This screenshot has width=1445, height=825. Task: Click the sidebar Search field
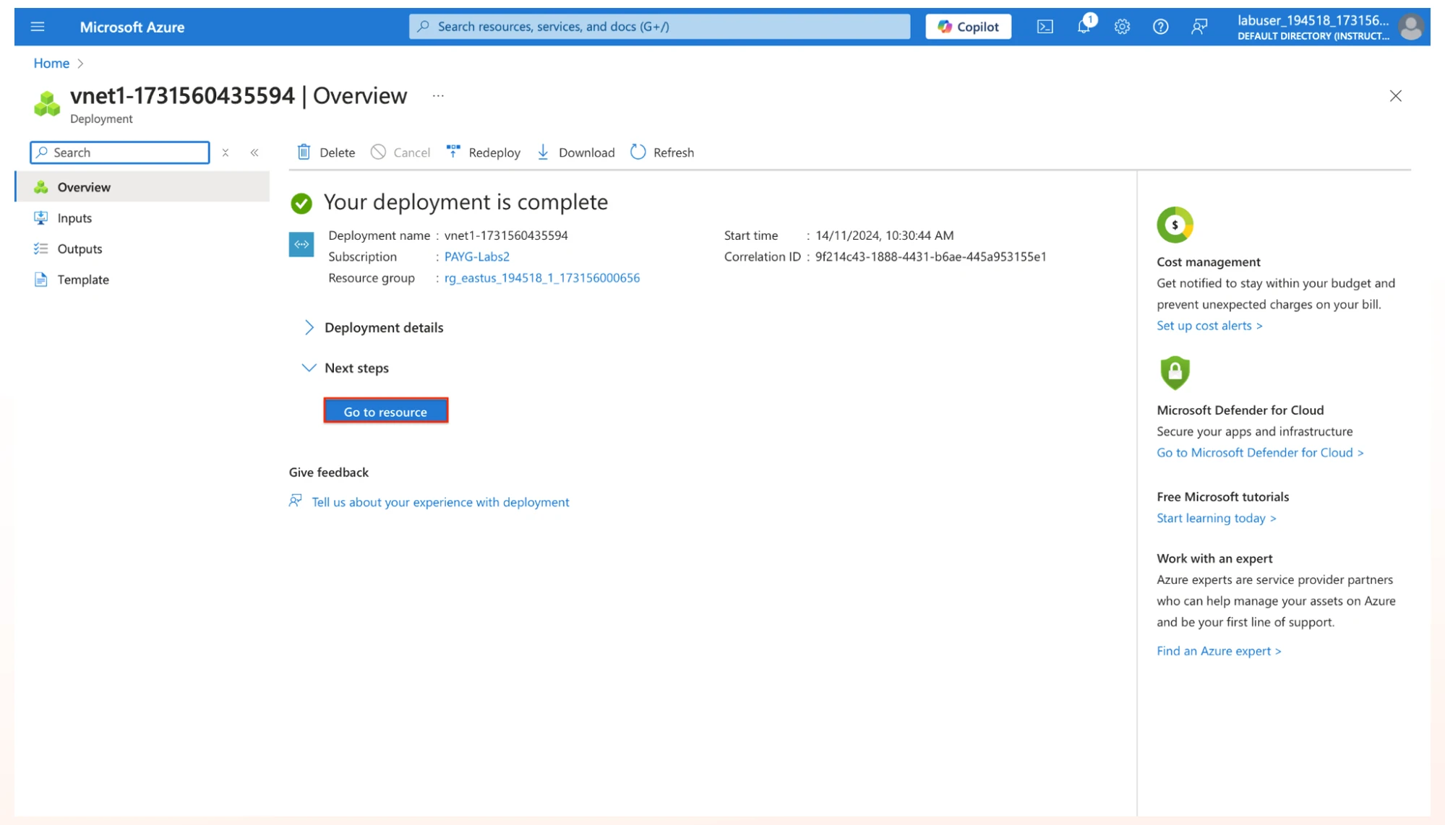coord(120,152)
